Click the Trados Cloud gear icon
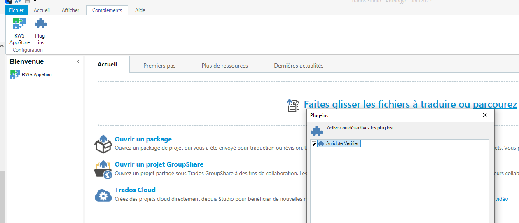 tap(103, 195)
